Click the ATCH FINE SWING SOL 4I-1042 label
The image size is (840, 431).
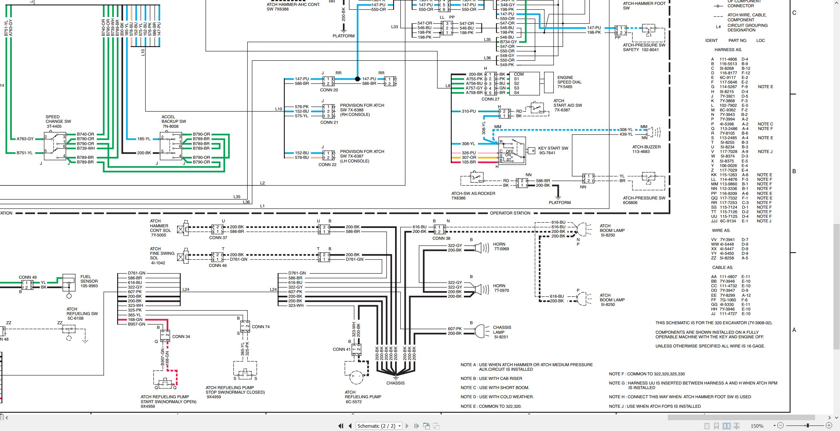point(162,256)
